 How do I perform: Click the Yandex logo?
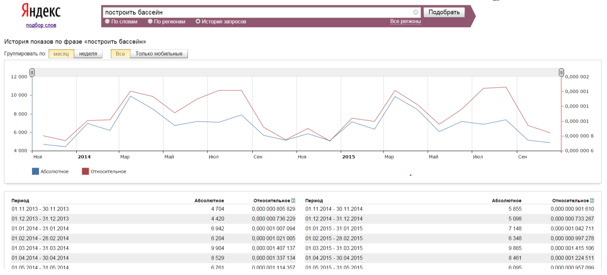click(x=41, y=11)
